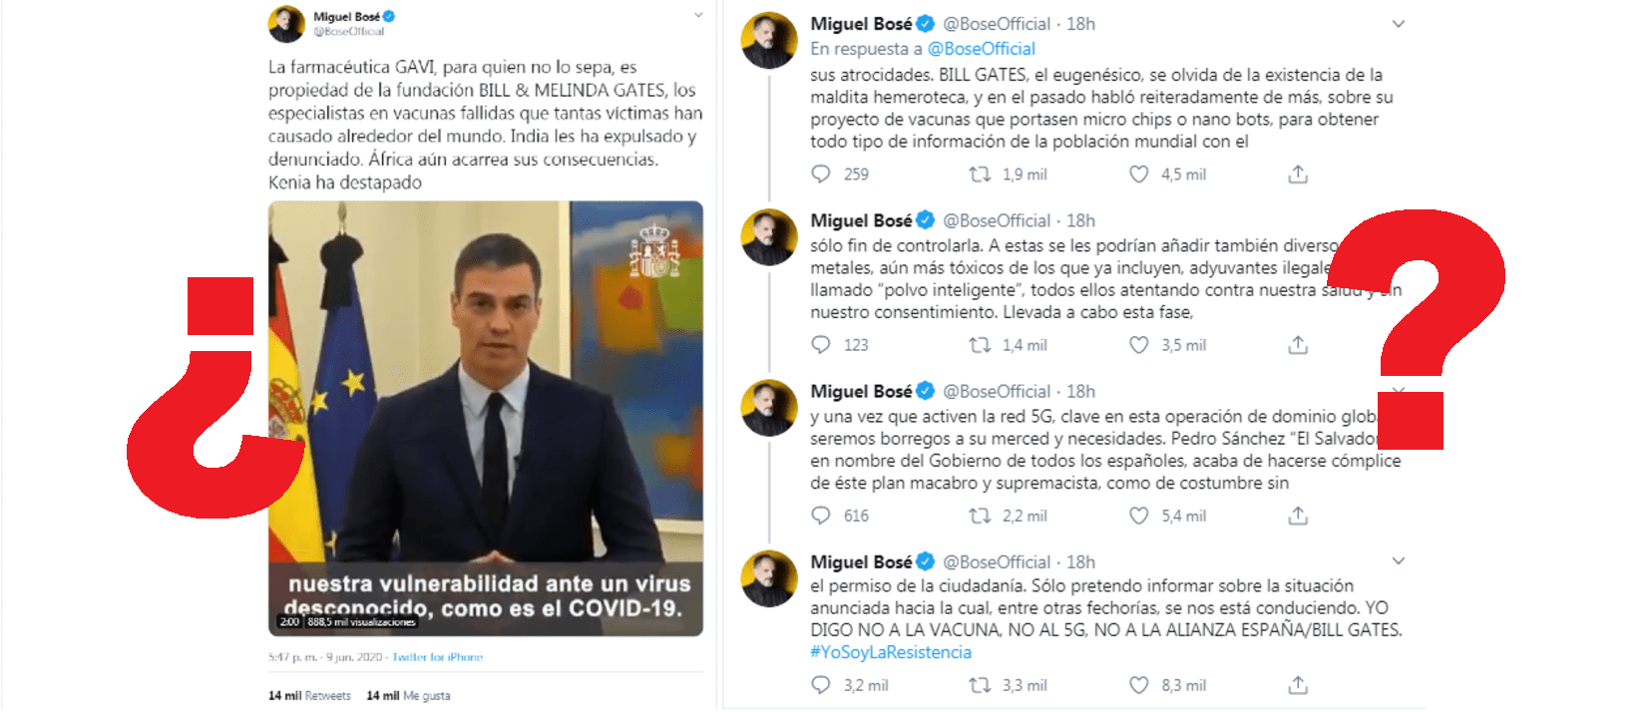Image resolution: width=1648 pixels, height=712 pixels.
Task: Expand options chevron of the top right tweet
Action: point(1399,24)
